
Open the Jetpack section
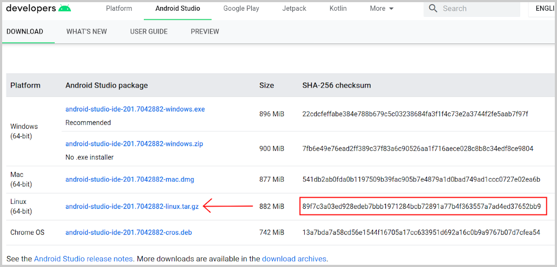tap(294, 9)
